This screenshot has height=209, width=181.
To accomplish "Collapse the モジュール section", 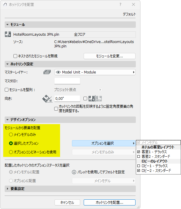I will [x=7, y=25].
